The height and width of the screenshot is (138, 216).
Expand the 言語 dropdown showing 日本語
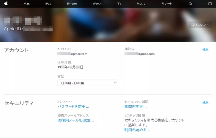tap(88, 83)
